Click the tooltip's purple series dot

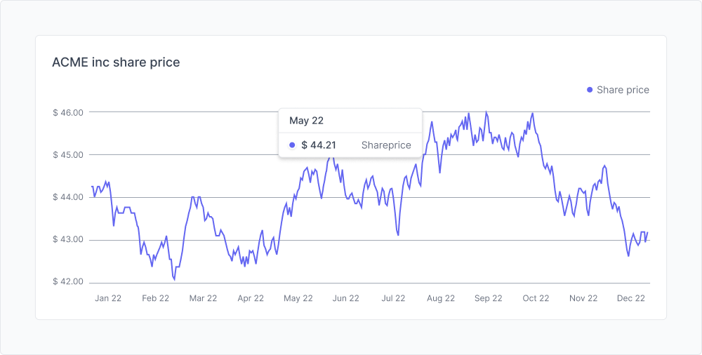[x=292, y=145]
